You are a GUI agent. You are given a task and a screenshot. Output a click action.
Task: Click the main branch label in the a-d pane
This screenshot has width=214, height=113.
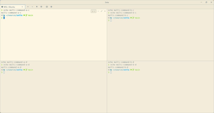31,70
